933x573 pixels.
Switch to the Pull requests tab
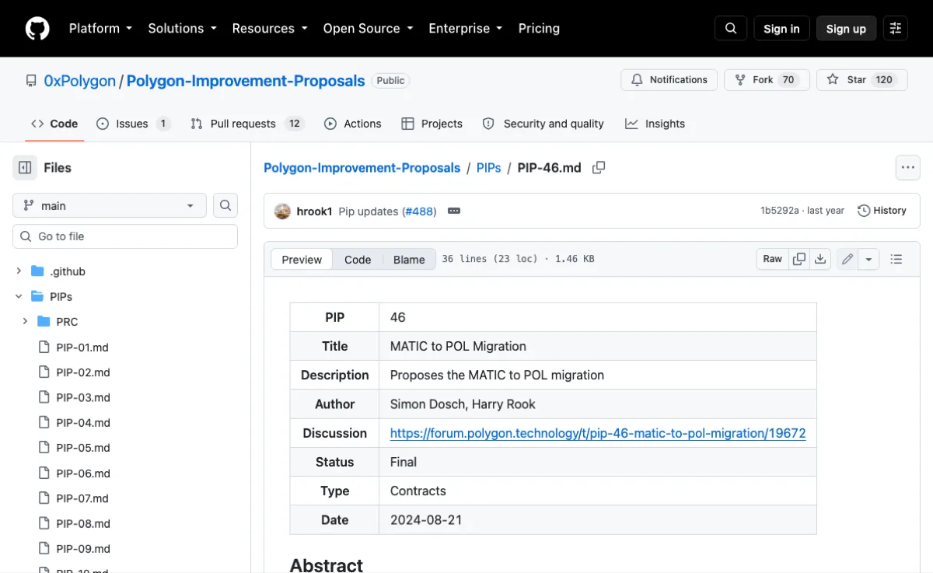pyautogui.click(x=247, y=124)
